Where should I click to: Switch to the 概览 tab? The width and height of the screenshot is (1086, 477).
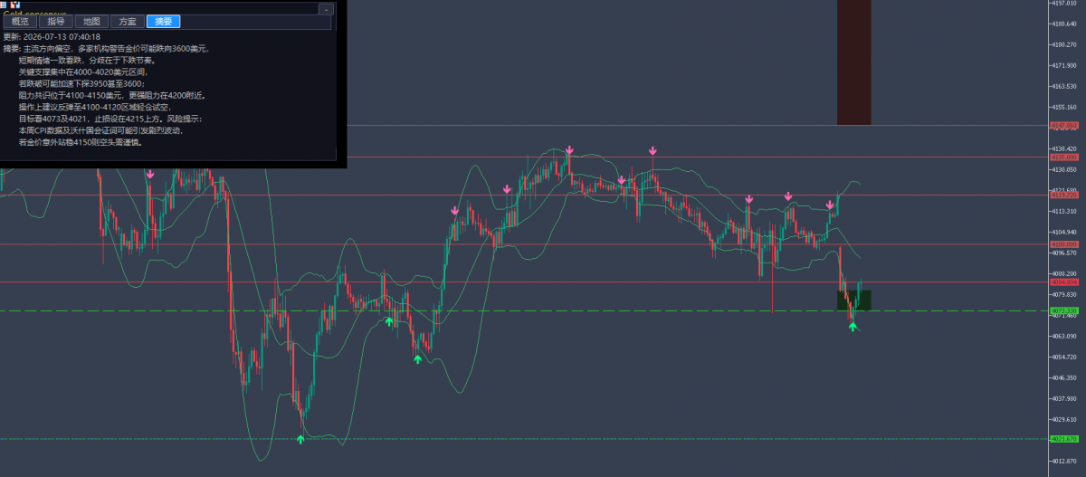click(20, 22)
